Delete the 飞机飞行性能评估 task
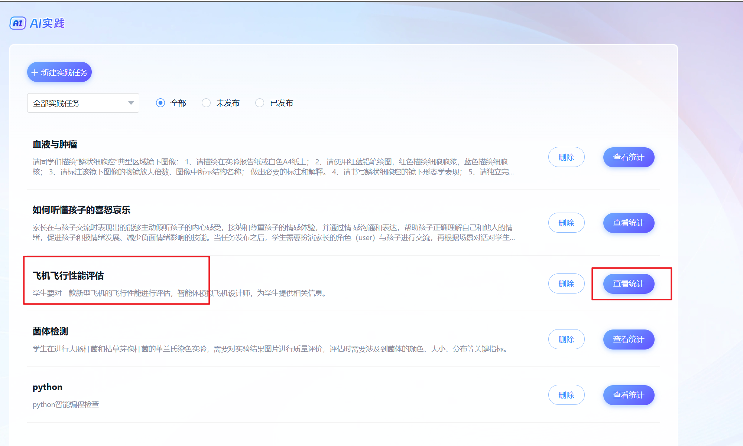This screenshot has width=743, height=446. pos(566,284)
